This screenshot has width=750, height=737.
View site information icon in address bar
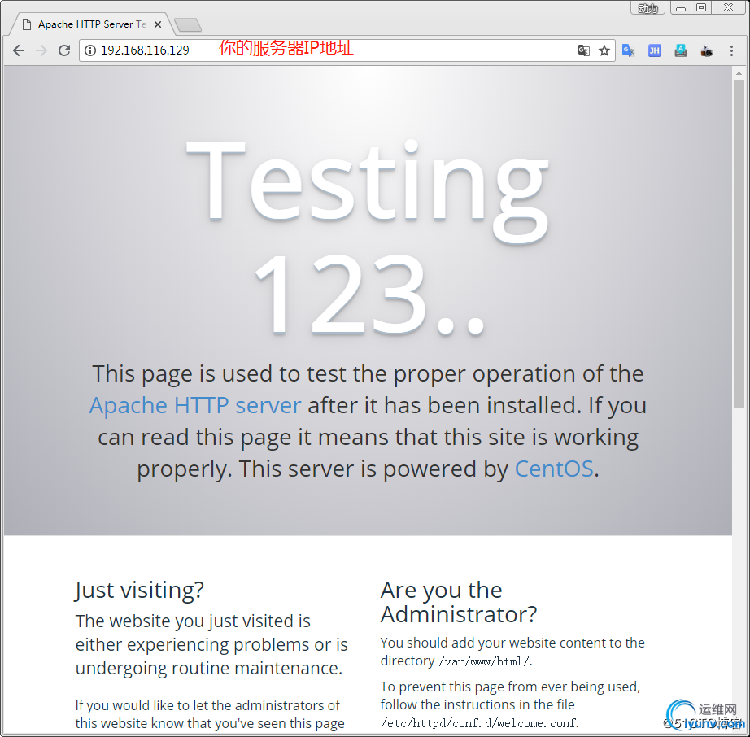point(90,50)
